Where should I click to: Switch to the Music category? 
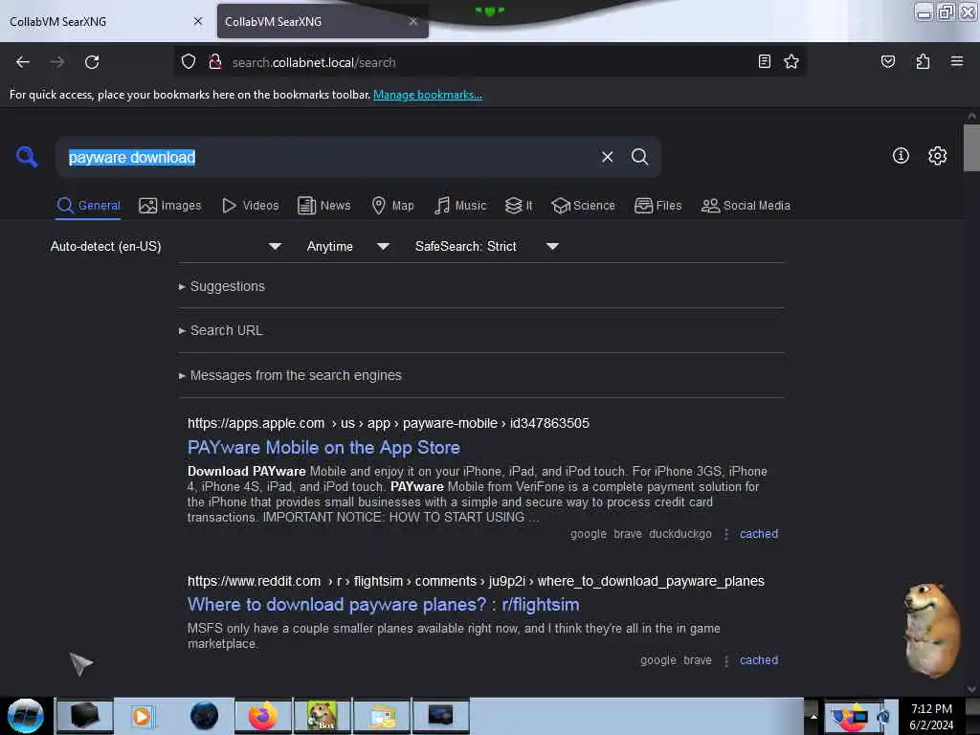coord(460,206)
